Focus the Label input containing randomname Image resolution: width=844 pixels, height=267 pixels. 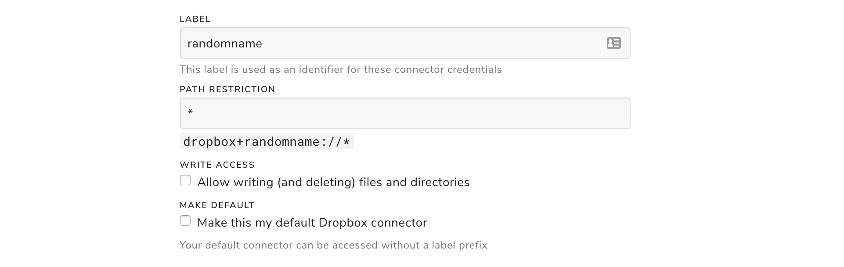tap(405, 43)
